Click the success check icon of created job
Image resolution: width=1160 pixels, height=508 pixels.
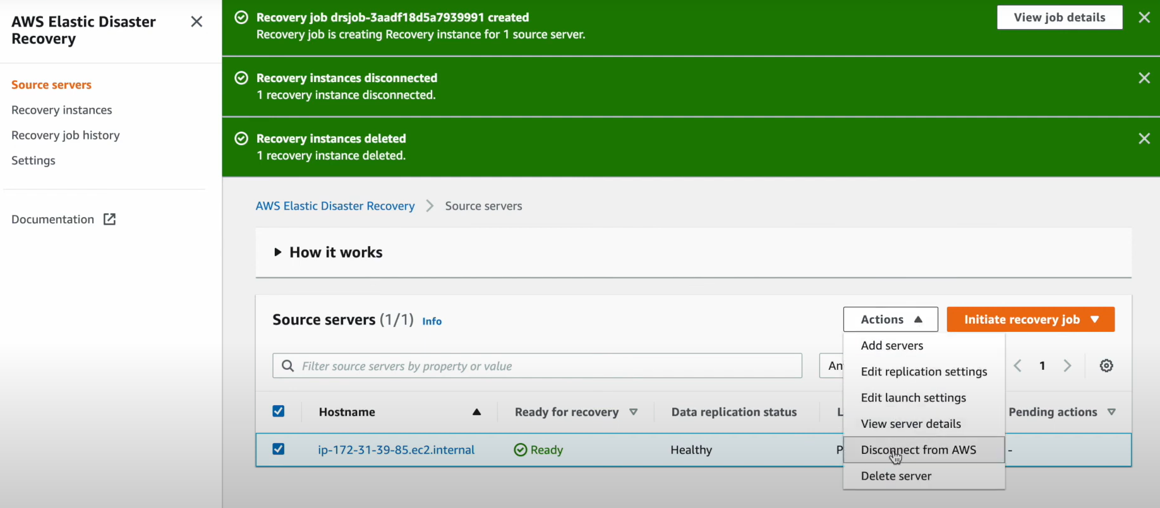[x=241, y=17]
